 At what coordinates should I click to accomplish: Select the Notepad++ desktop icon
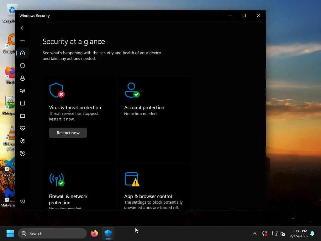tap(9, 105)
